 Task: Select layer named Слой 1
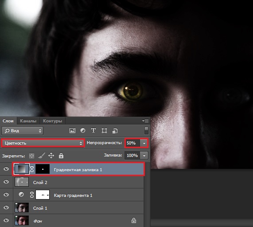coord(40,208)
